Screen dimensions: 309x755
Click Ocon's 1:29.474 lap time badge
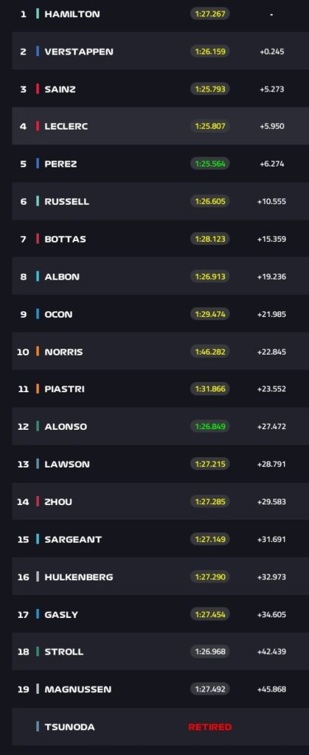(210, 314)
